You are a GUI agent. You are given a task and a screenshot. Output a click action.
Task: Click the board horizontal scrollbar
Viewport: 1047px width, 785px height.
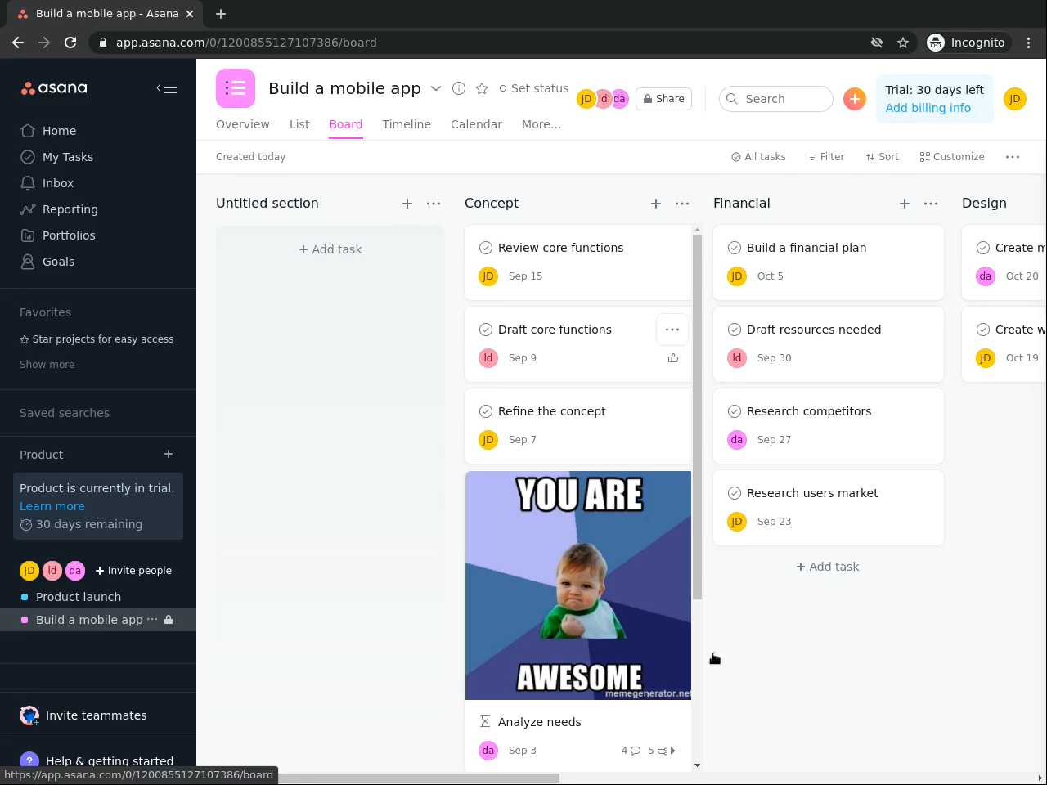(379, 778)
